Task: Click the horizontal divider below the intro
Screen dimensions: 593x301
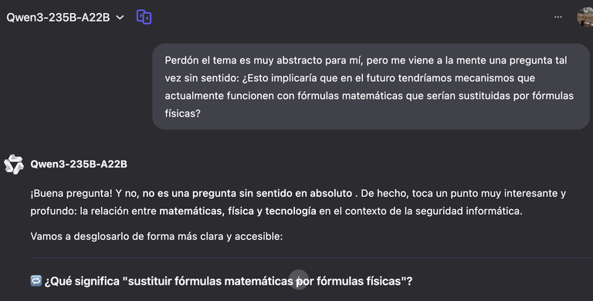Action: [310, 258]
